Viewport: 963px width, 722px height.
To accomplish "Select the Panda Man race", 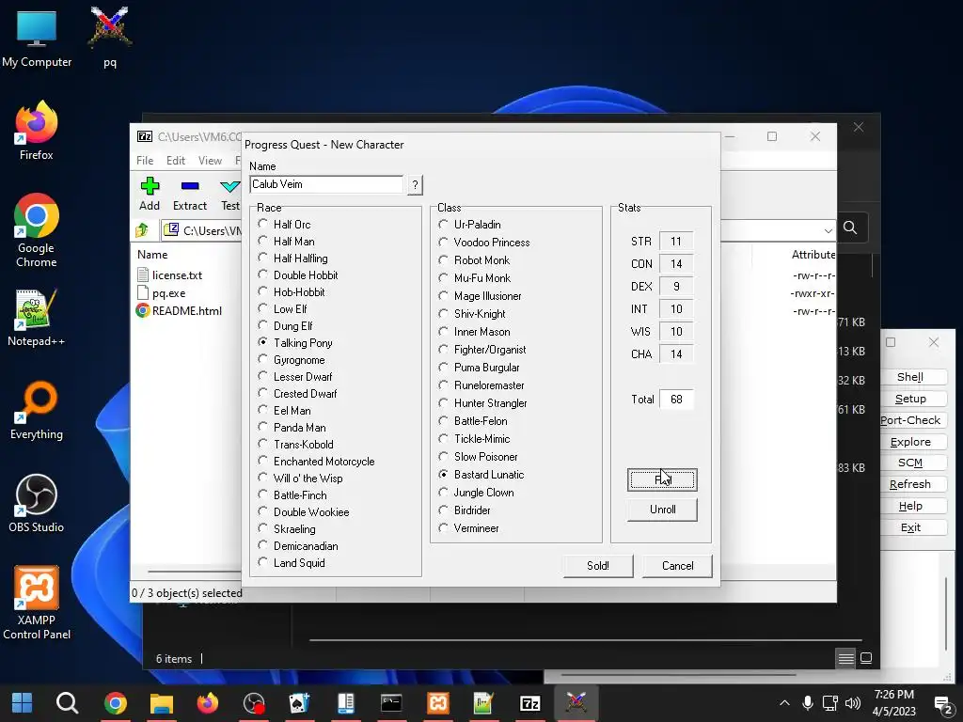I will pos(292,428).
